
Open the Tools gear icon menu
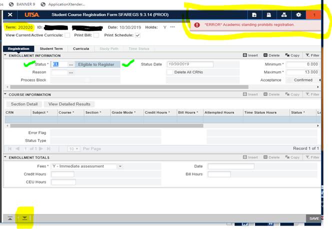(x=298, y=15)
